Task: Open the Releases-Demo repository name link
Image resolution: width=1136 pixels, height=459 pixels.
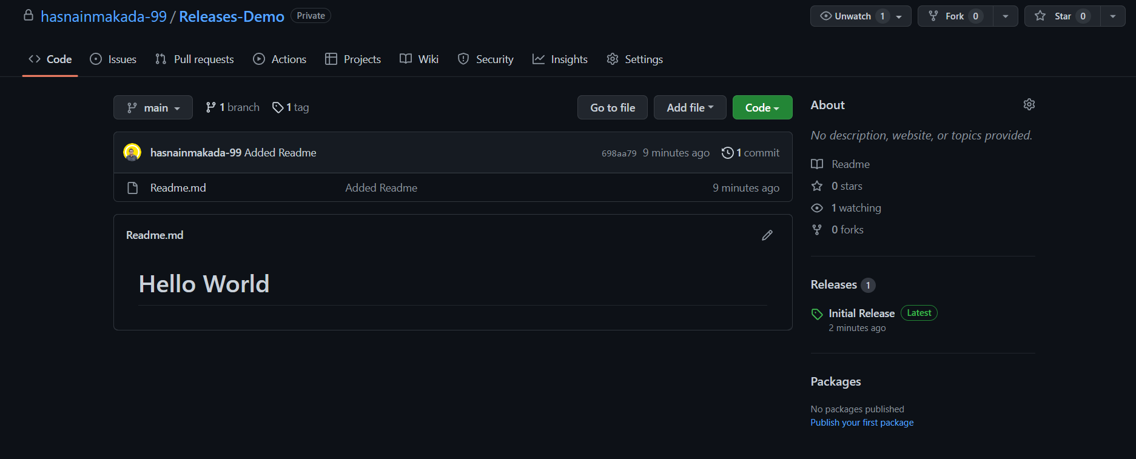Action: point(232,16)
